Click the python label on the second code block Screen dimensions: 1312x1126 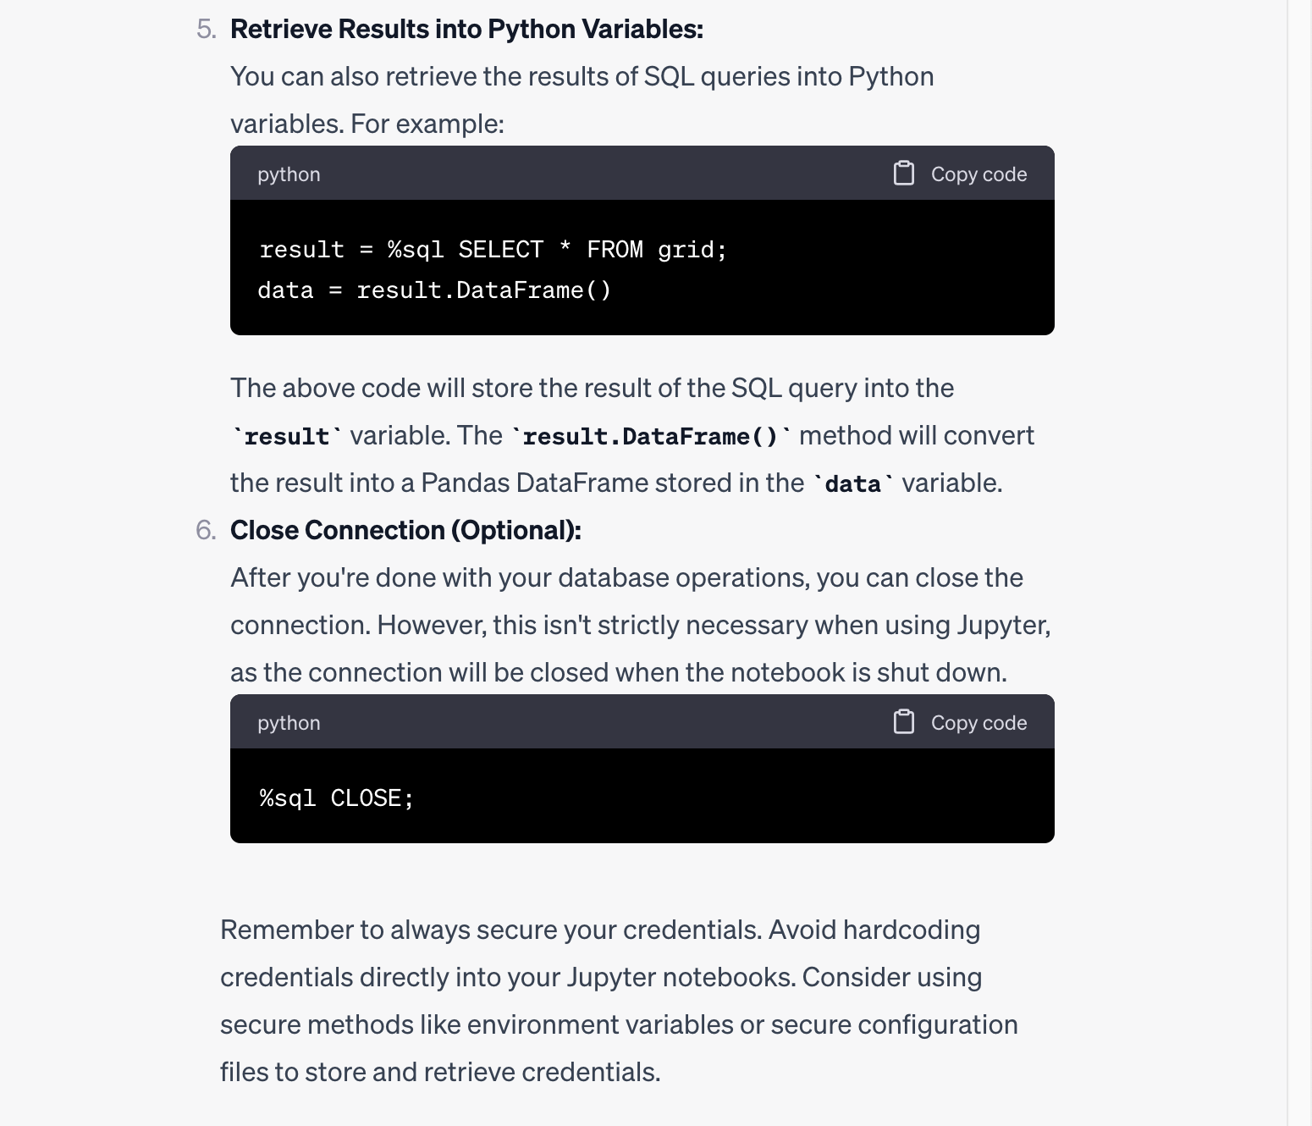point(288,722)
